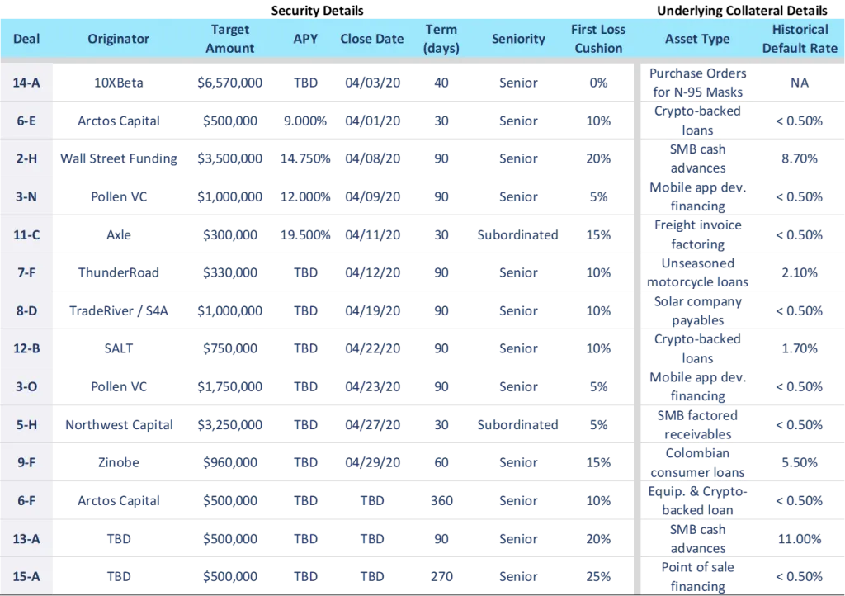Click the 'Security Details' section title
Screen dimensions: 845x596
[317, 10]
